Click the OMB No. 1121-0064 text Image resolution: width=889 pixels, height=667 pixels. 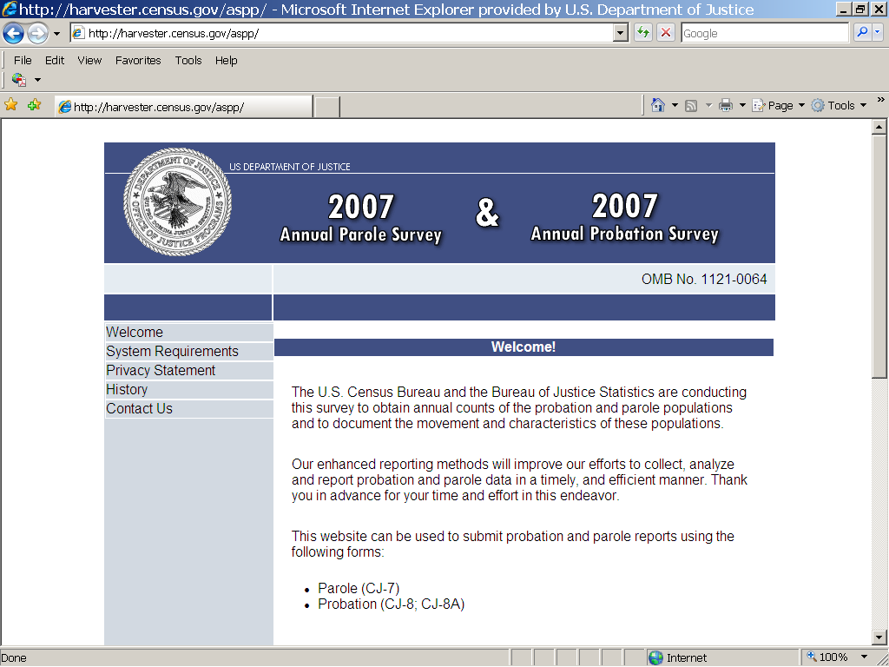click(703, 279)
